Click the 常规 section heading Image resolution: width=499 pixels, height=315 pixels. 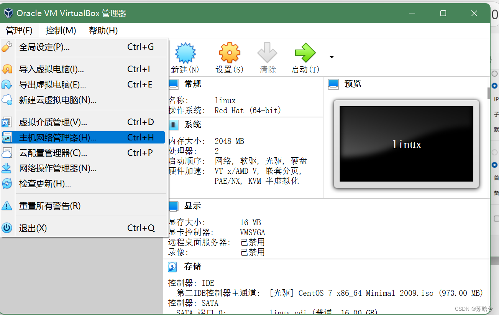tap(193, 84)
